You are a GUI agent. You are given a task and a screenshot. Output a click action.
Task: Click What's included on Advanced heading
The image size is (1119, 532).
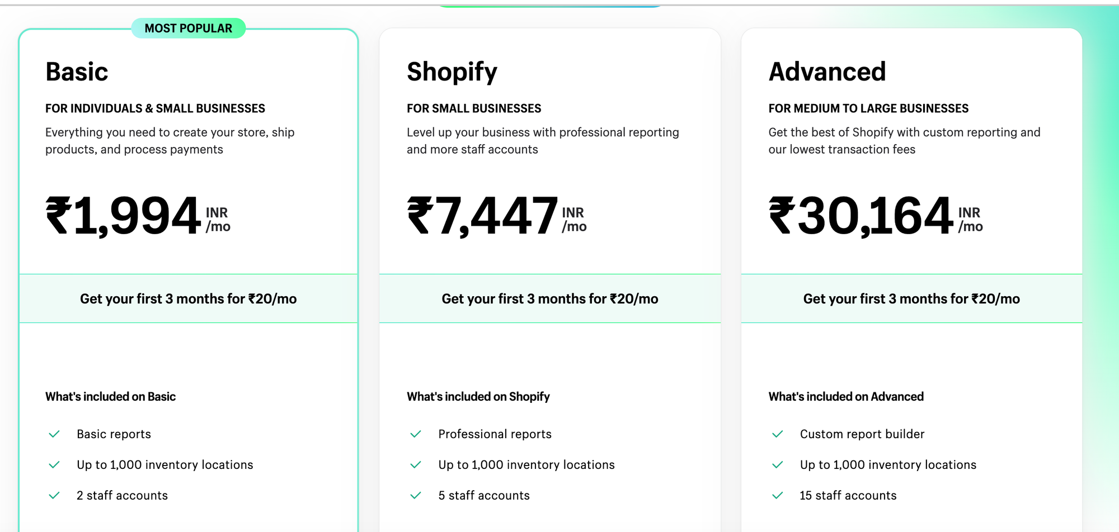click(846, 397)
